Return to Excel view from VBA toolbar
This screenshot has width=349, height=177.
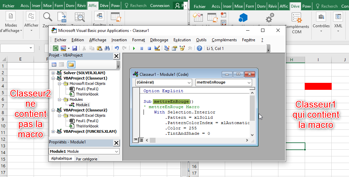(56, 48)
